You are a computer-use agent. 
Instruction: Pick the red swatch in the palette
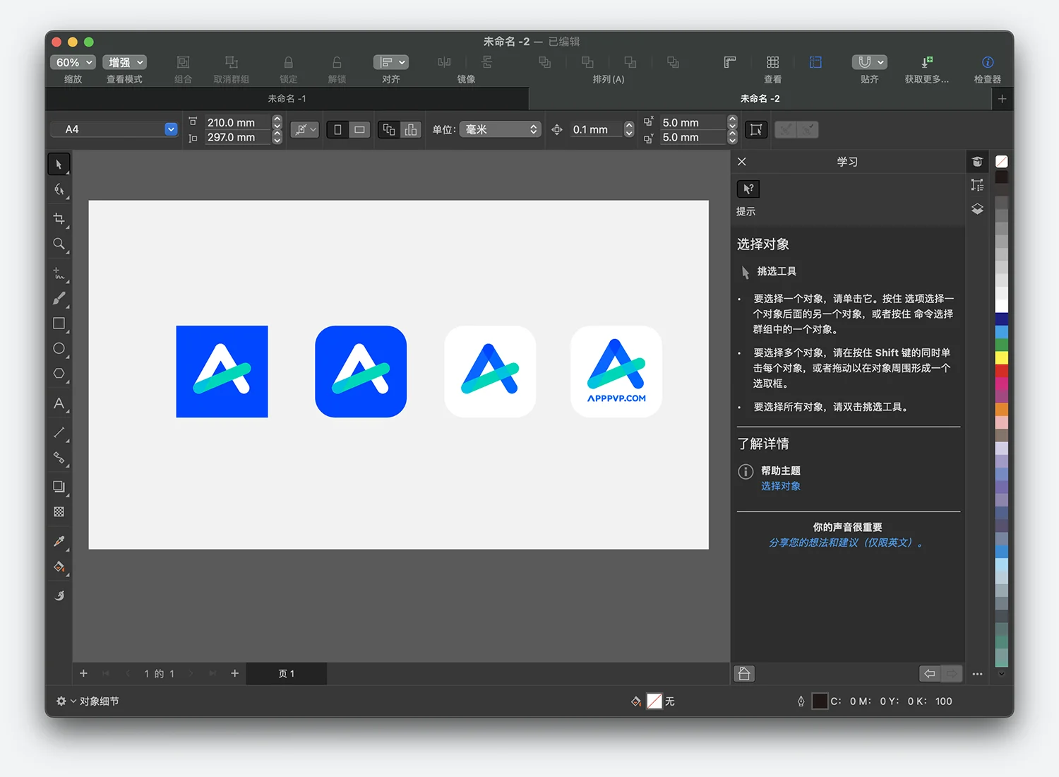tap(1001, 370)
